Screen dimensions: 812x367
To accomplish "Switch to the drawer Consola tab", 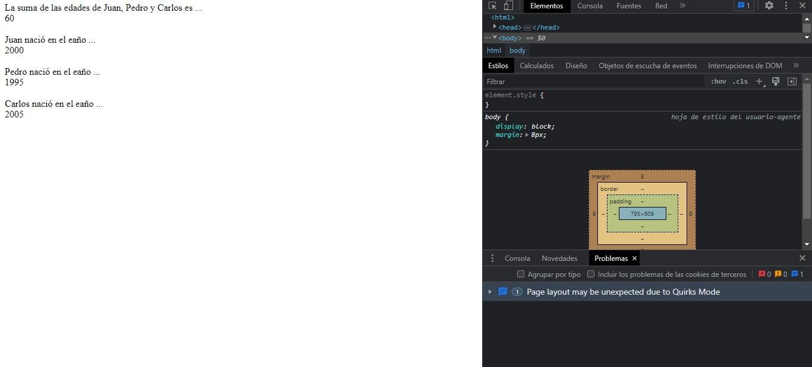I will pyautogui.click(x=517, y=259).
